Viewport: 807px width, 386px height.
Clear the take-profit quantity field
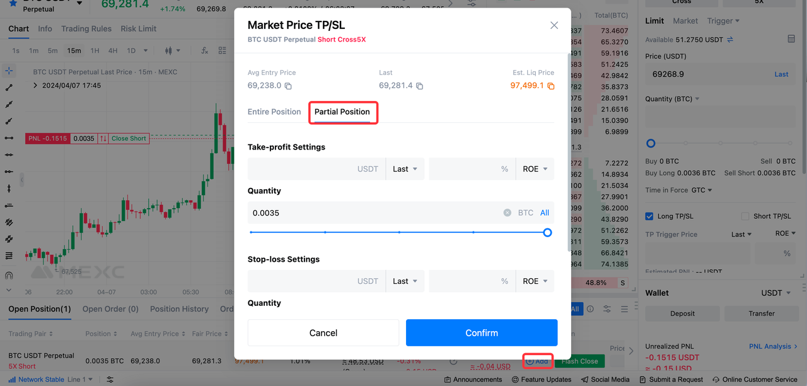tap(507, 213)
